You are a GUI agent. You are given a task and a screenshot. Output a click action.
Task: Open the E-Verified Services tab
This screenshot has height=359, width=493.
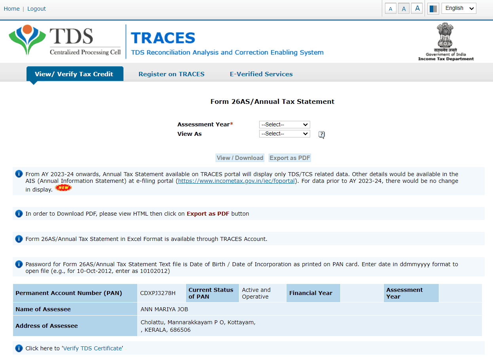(x=261, y=74)
